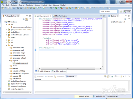
Task: Open Display Selected Console dropdown arrow
Action: click(x=118, y=77)
